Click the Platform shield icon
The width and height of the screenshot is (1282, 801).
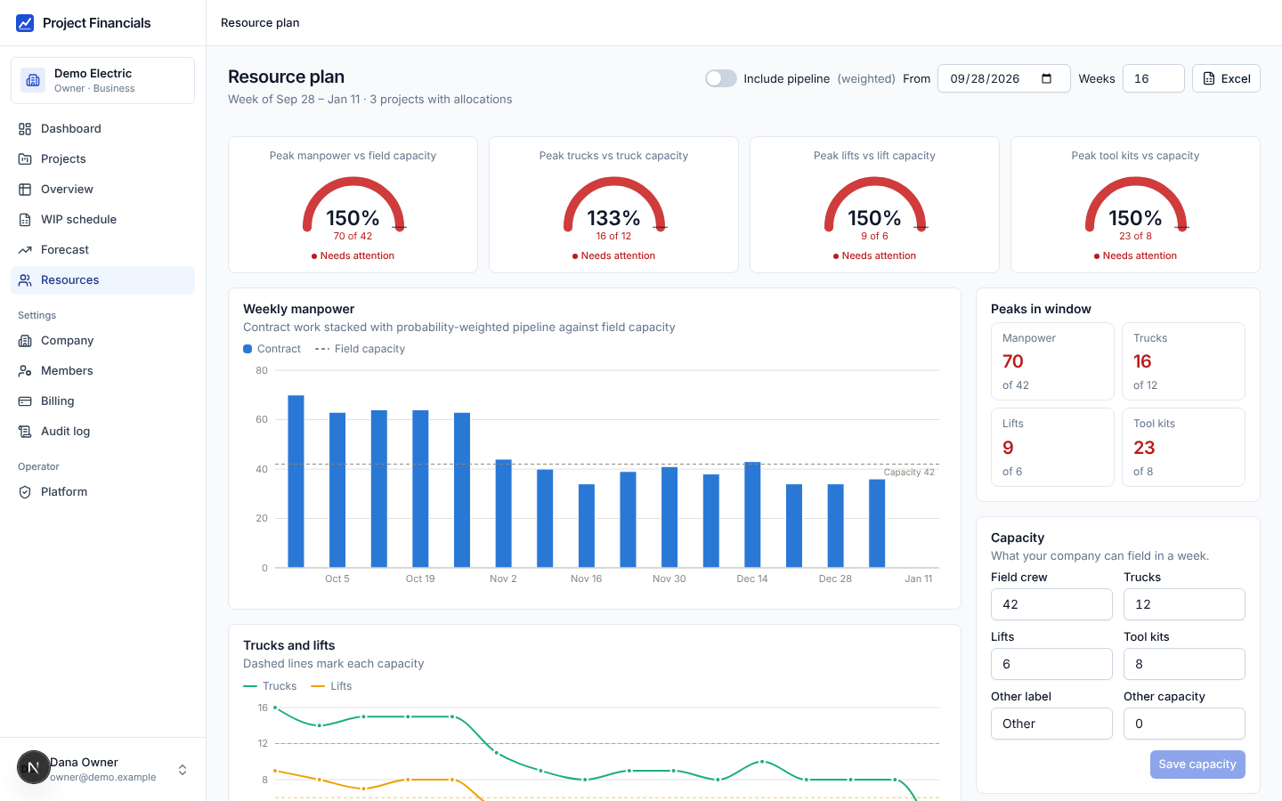[x=25, y=492]
